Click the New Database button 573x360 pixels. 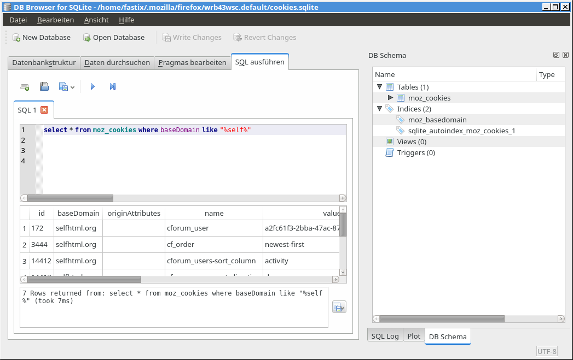coord(42,37)
